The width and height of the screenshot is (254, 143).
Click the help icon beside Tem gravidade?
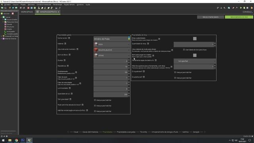pyautogui.click(x=70, y=99)
